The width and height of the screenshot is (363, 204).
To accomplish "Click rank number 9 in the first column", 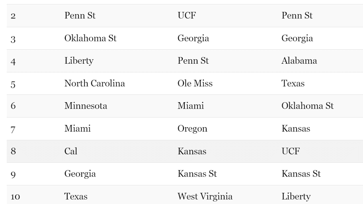I will pos(13,174).
